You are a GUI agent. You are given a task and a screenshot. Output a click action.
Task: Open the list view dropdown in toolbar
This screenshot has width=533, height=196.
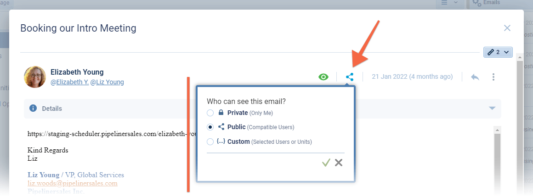(449, 3)
